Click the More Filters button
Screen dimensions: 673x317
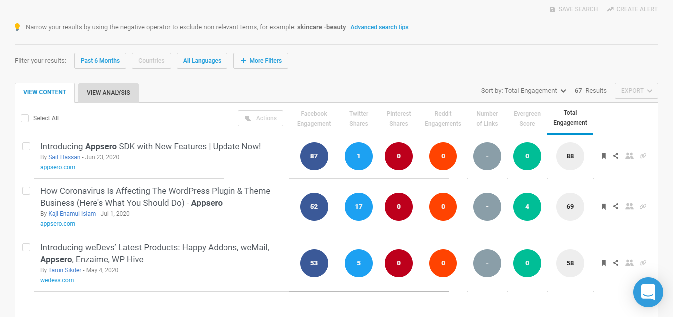pos(261,61)
